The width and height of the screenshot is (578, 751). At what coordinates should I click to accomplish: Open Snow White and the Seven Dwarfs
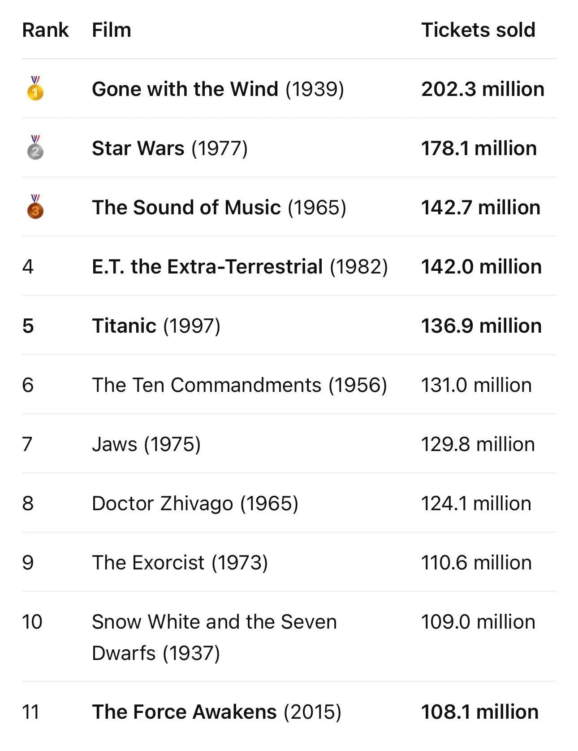coord(214,637)
